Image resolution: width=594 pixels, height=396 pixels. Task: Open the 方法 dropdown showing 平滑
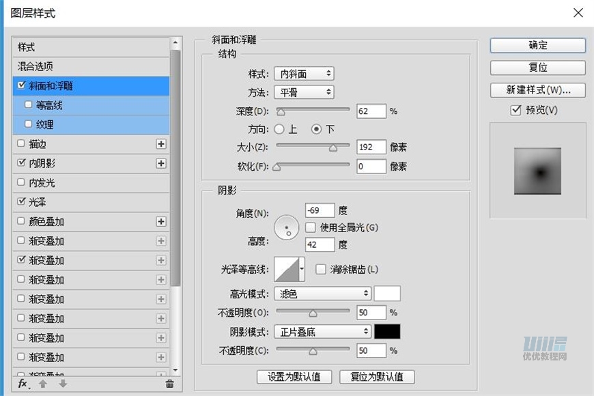tap(304, 92)
